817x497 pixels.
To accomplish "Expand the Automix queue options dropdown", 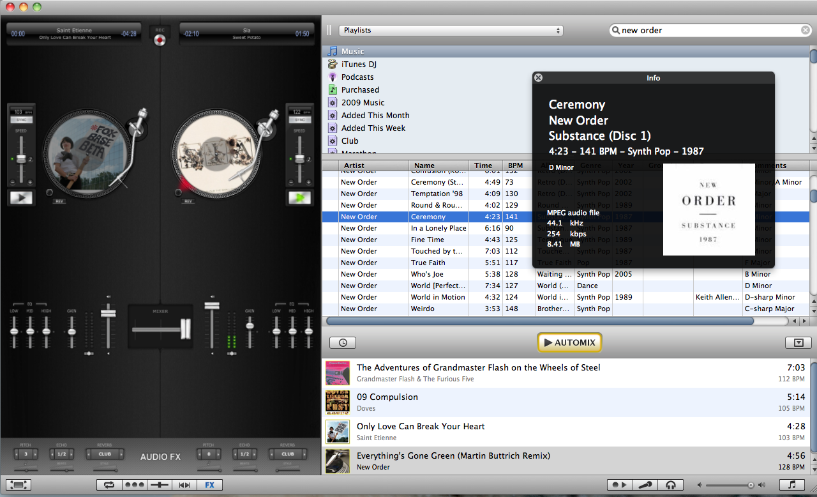I will pos(798,343).
